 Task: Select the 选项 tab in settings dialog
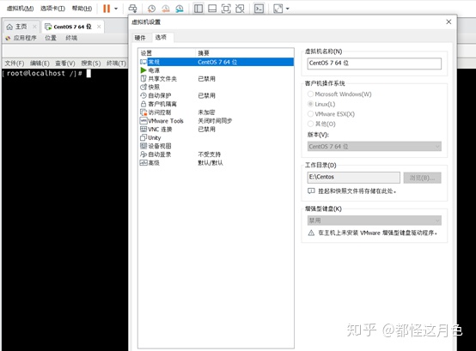(161, 37)
